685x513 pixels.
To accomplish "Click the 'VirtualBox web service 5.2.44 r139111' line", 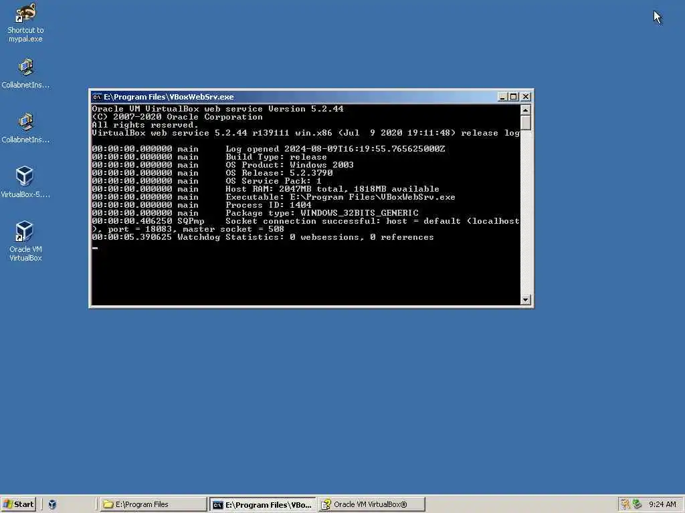I will (x=305, y=133).
